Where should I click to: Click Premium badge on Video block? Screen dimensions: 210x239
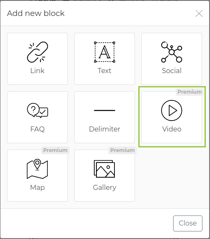[x=189, y=92]
